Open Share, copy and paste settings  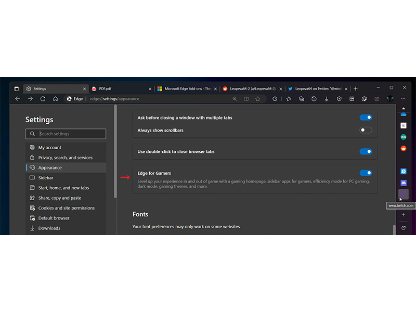click(x=66, y=198)
